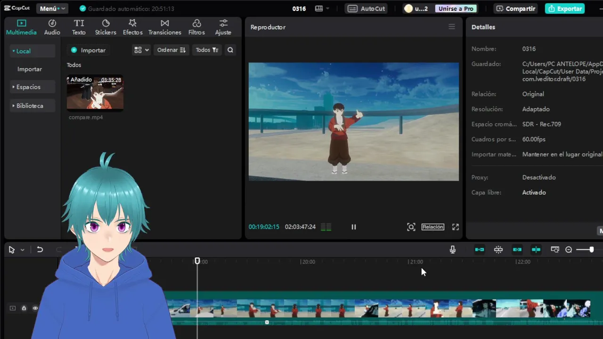Click the Compartir button
603x339 pixels.
pos(516,8)
